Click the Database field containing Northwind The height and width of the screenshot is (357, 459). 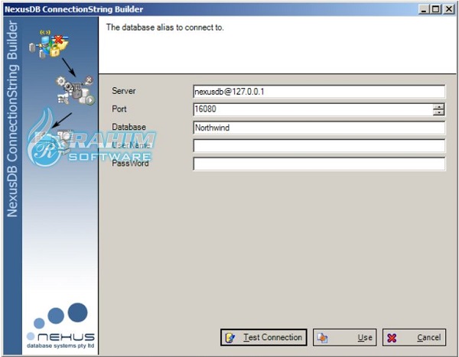pos(319,128)
